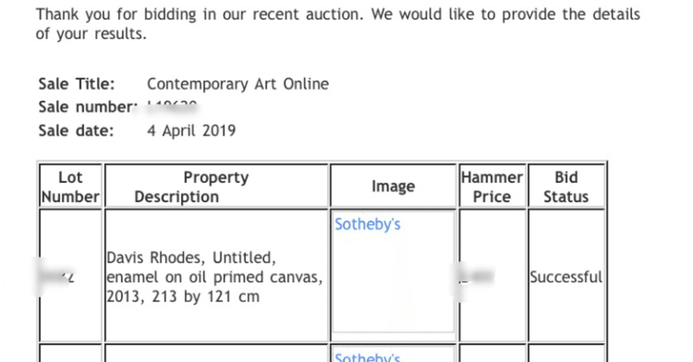
Task: Select the first lot's image placeholder
Action: click(393, 272)
